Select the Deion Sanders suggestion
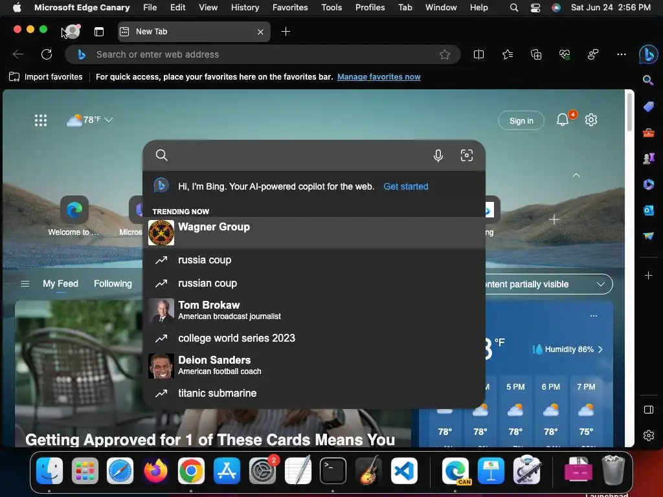 click(x=314, y=366)
